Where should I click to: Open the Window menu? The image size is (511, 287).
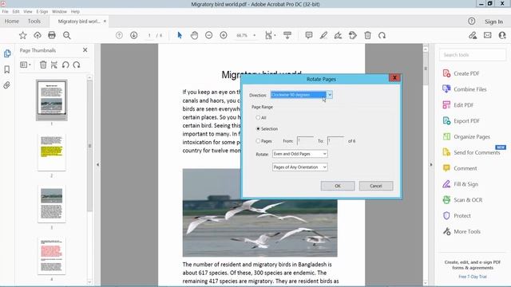(59, 11)
